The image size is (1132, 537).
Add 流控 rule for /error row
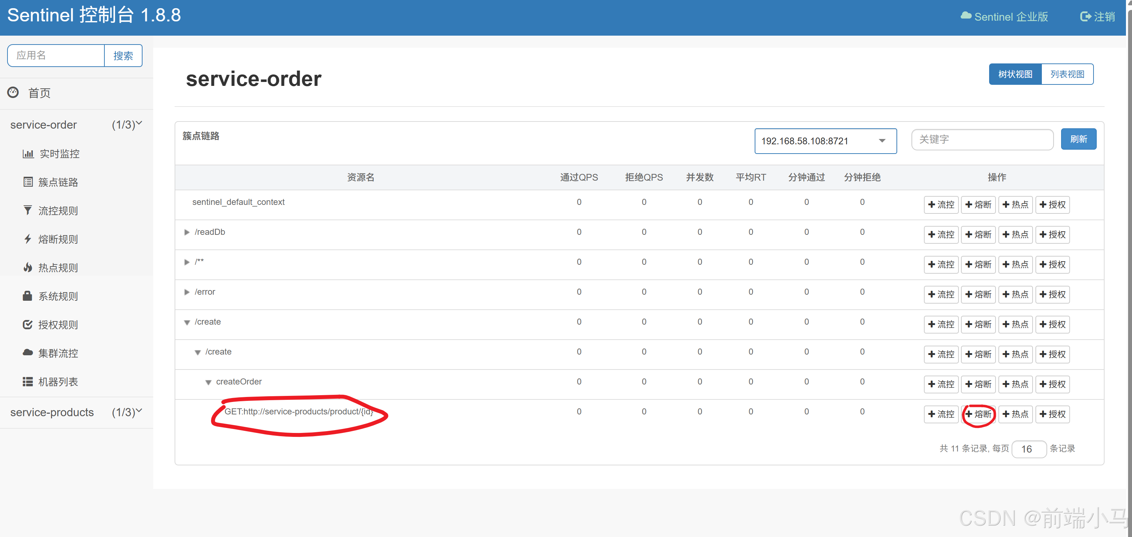click(941, 294)
